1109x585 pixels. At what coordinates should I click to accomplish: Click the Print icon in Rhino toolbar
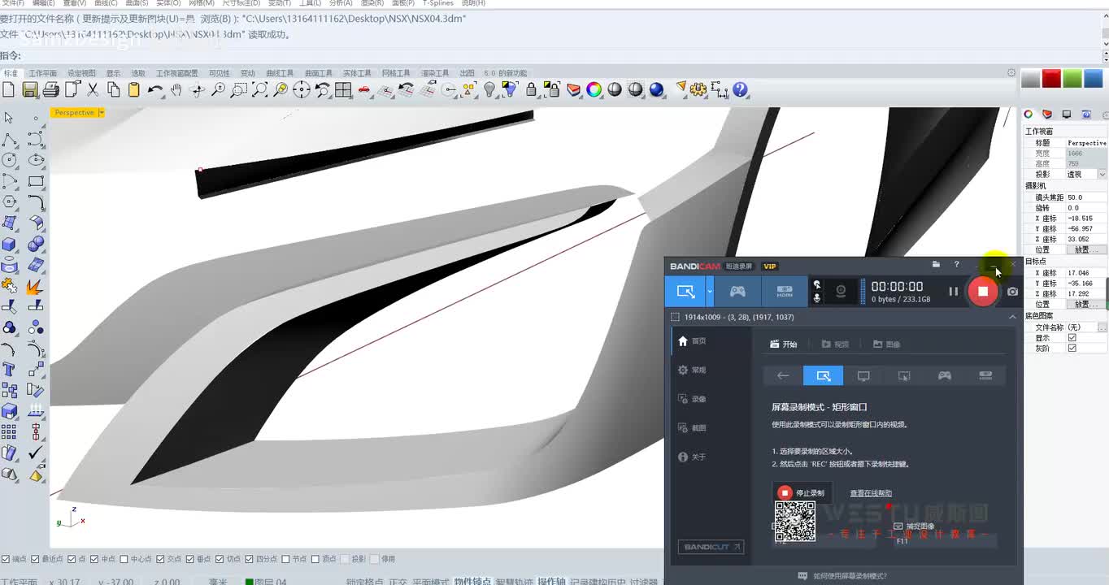[x=50, y=90]
